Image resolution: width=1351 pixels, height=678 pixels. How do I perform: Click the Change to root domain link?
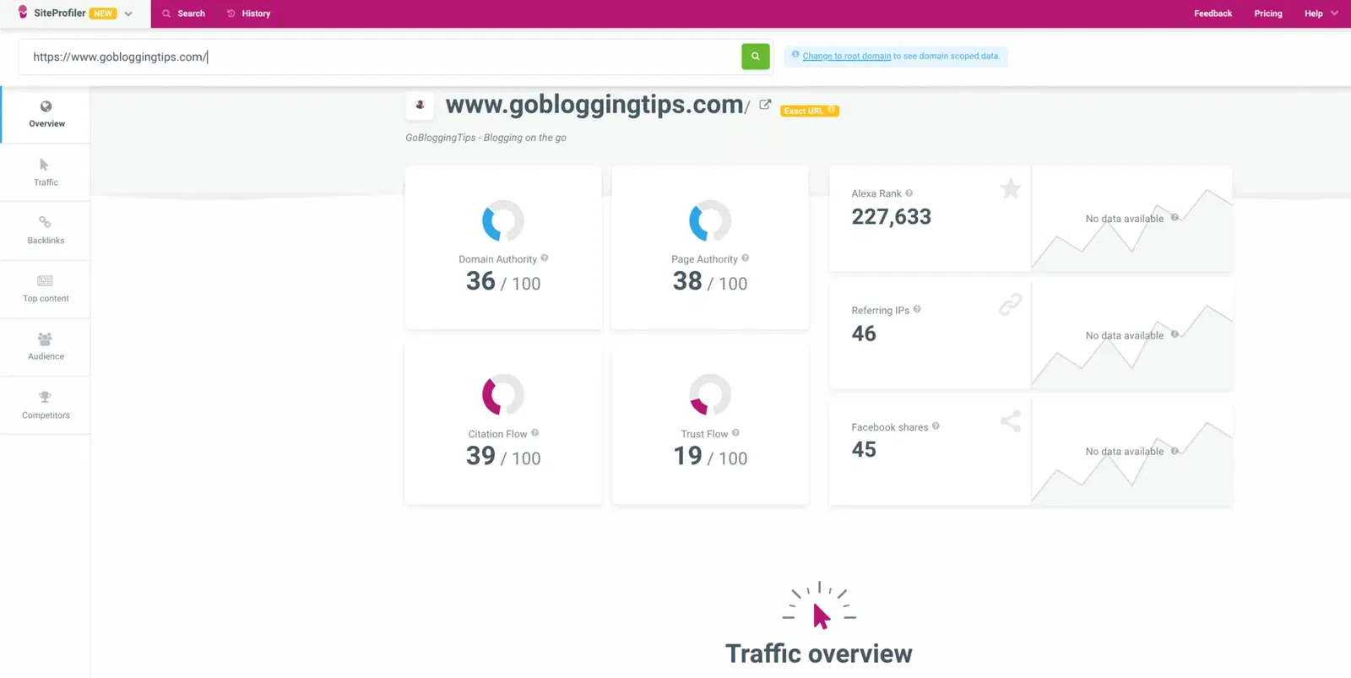(846, 57)
